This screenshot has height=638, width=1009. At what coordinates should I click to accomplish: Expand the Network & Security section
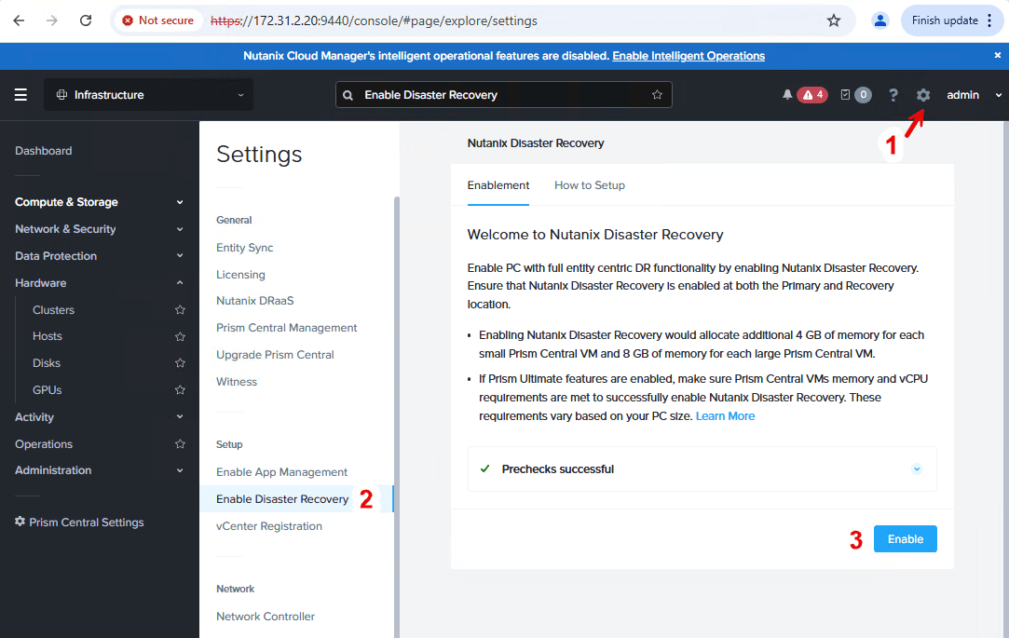click(99, 229)
